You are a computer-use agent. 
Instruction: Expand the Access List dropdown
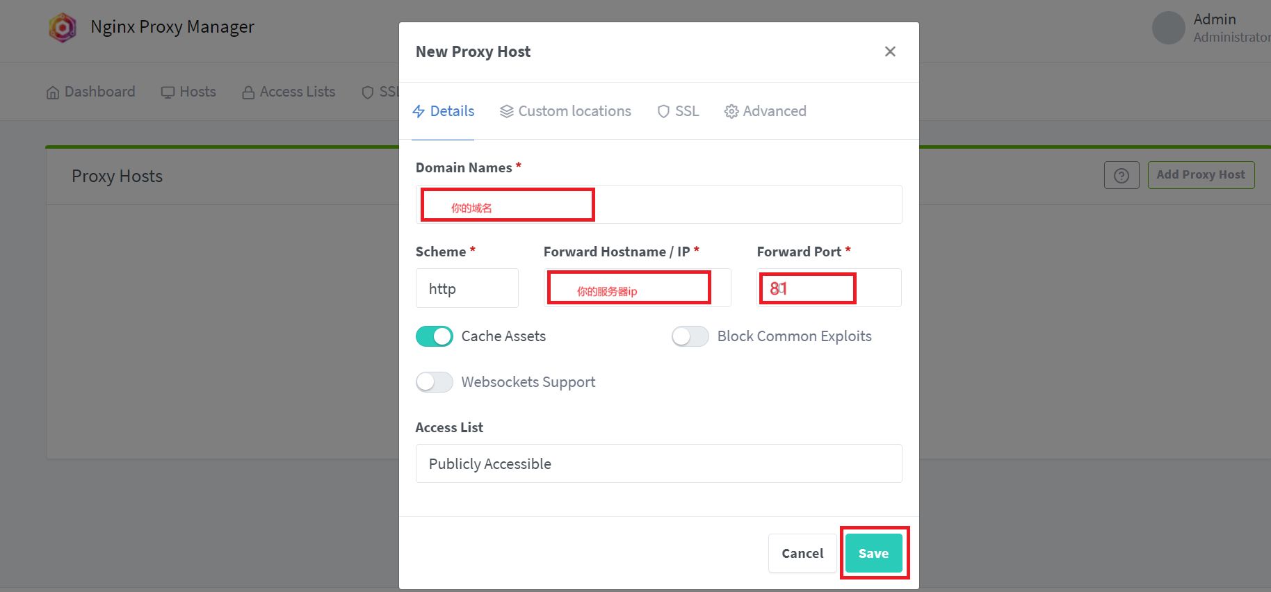click(x=658, y=463)
